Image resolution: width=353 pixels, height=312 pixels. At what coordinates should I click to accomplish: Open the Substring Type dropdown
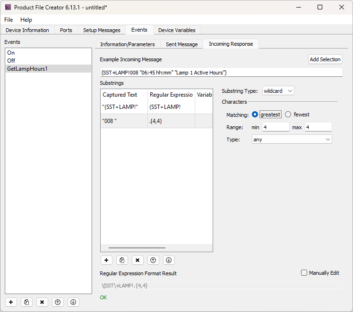[278, 90]
